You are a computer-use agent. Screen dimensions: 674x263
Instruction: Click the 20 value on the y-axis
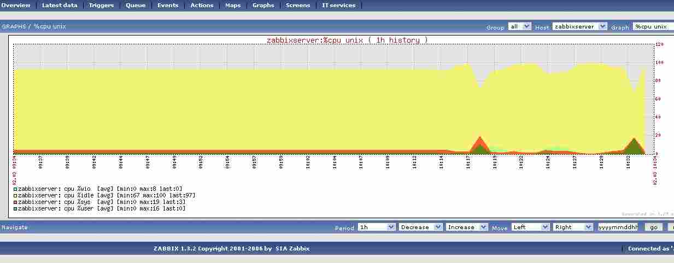[x=658, y=135]
